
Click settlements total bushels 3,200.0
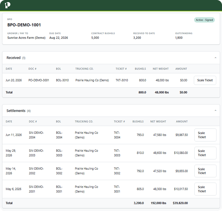pos(138,203)
